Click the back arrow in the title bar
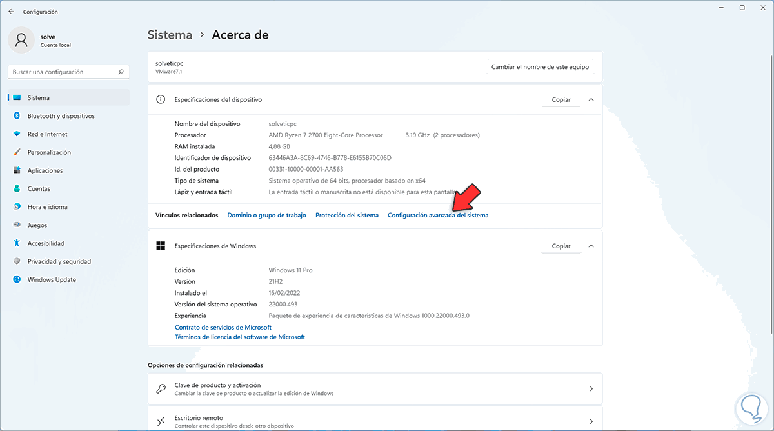Image resolution: width=774 pixels, height=431 pixels. coord(11,12)
